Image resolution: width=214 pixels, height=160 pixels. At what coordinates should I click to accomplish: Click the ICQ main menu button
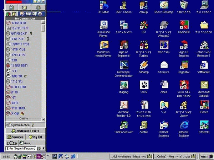(12, 143)
